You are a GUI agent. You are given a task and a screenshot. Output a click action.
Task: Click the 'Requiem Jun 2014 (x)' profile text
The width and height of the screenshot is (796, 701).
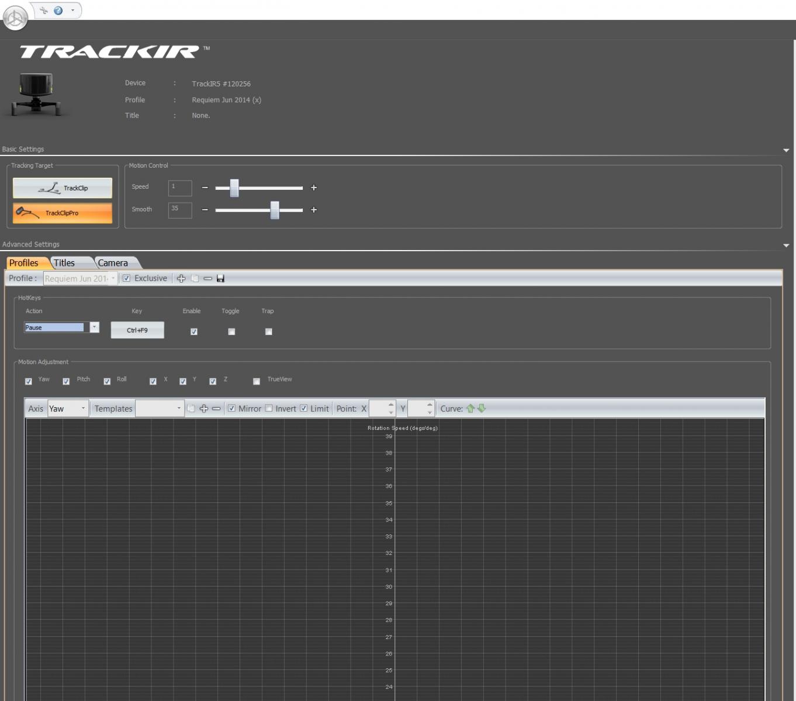coord(226,100)
